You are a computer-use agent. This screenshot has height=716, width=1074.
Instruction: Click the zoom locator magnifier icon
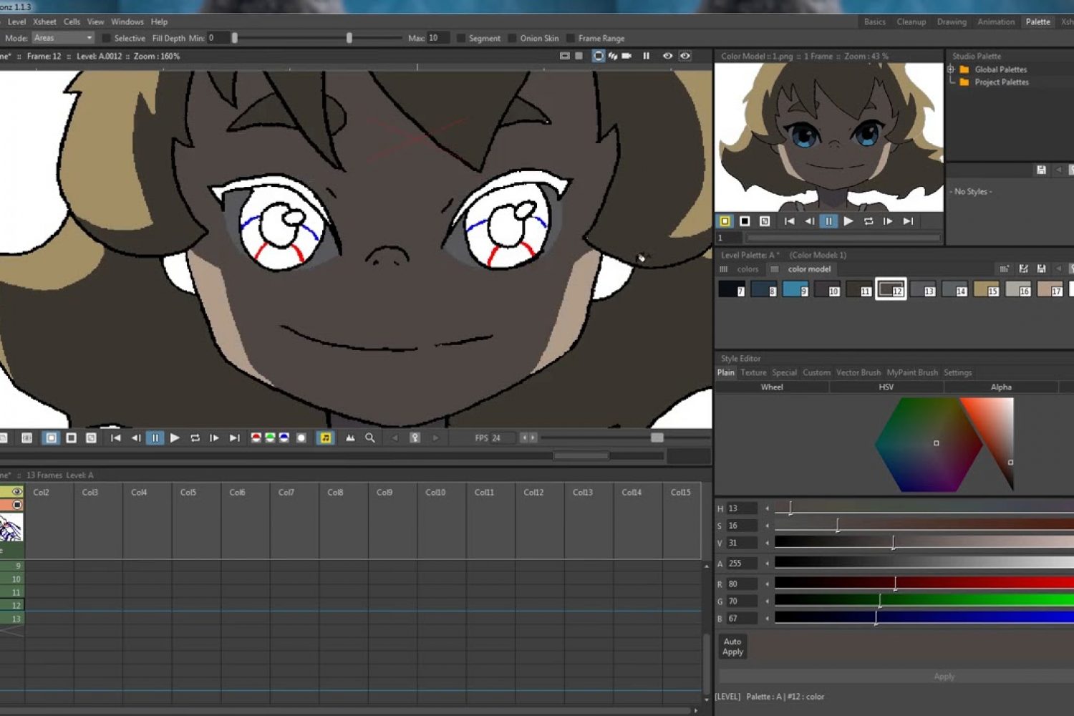click(x=370, y=438)
